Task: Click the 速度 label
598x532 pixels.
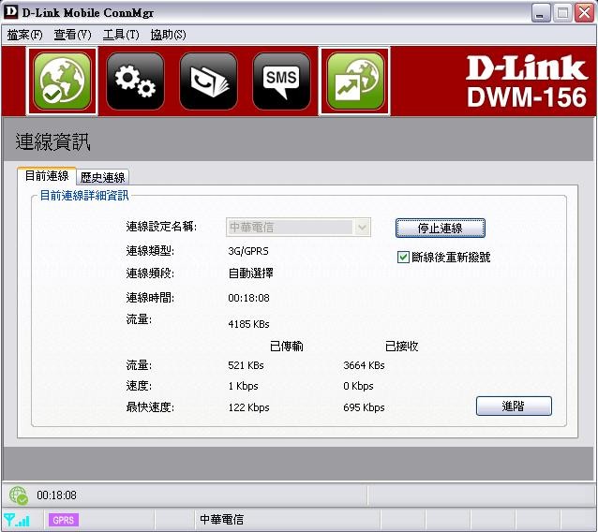Action: [139, 386]
